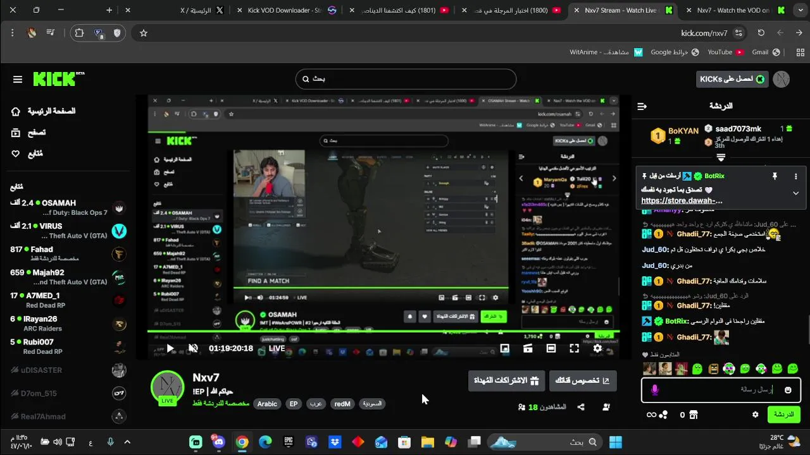The image size is (810, 455).
Task: Click the Nxv7 channel avatar
Action: click(167, 387)
